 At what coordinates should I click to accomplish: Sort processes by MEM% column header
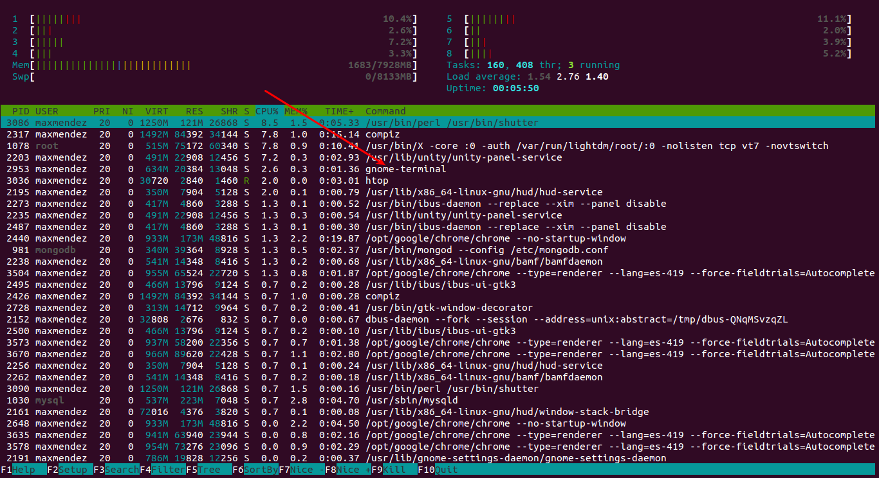click(x=296, y=111)
